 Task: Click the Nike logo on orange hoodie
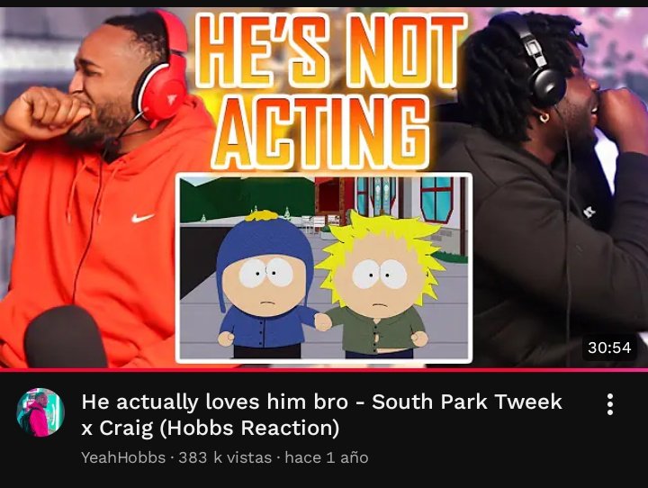point(142,218)
